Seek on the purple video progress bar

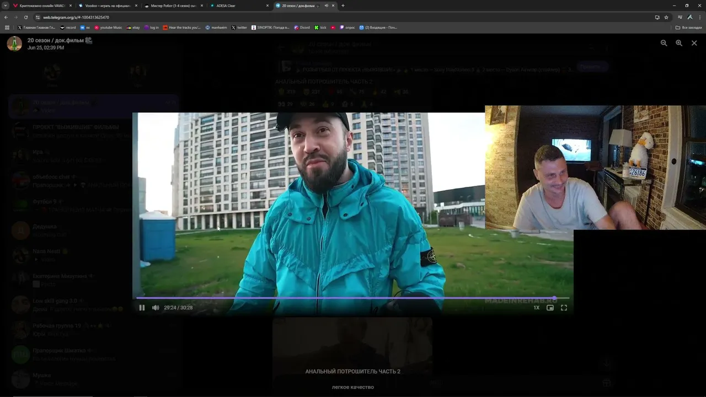coord(353,298)
